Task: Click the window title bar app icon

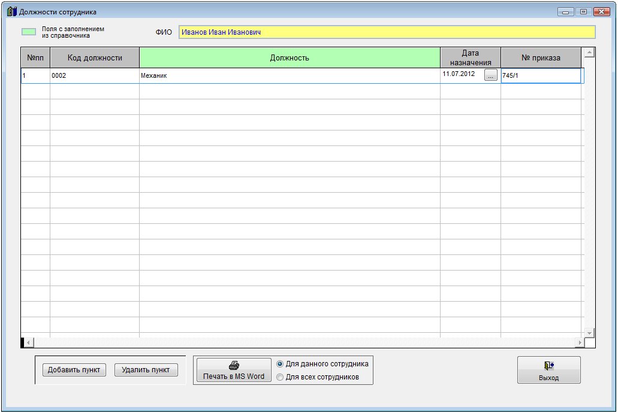Action: [12, 11]
